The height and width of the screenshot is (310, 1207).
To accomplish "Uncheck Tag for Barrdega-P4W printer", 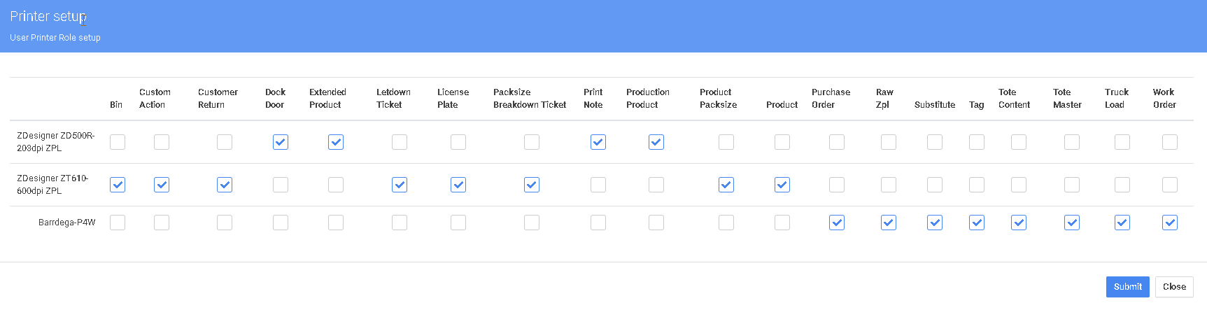I will click(x=977, y=223).
